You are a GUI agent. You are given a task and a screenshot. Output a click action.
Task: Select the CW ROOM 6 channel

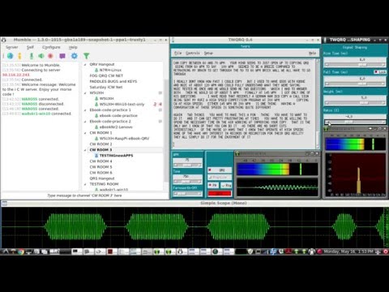coord(100,173)
